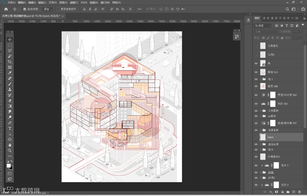
Task: Click the add layer mask icon
Action: point(277,192)
